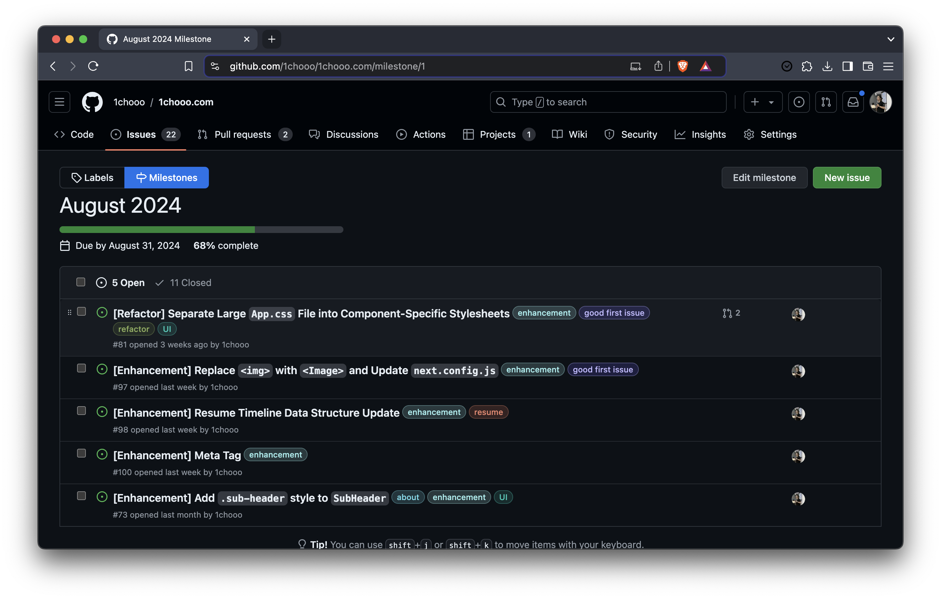Open the GitHub home logo
941x599 pixels.
(x=92, y=102)
